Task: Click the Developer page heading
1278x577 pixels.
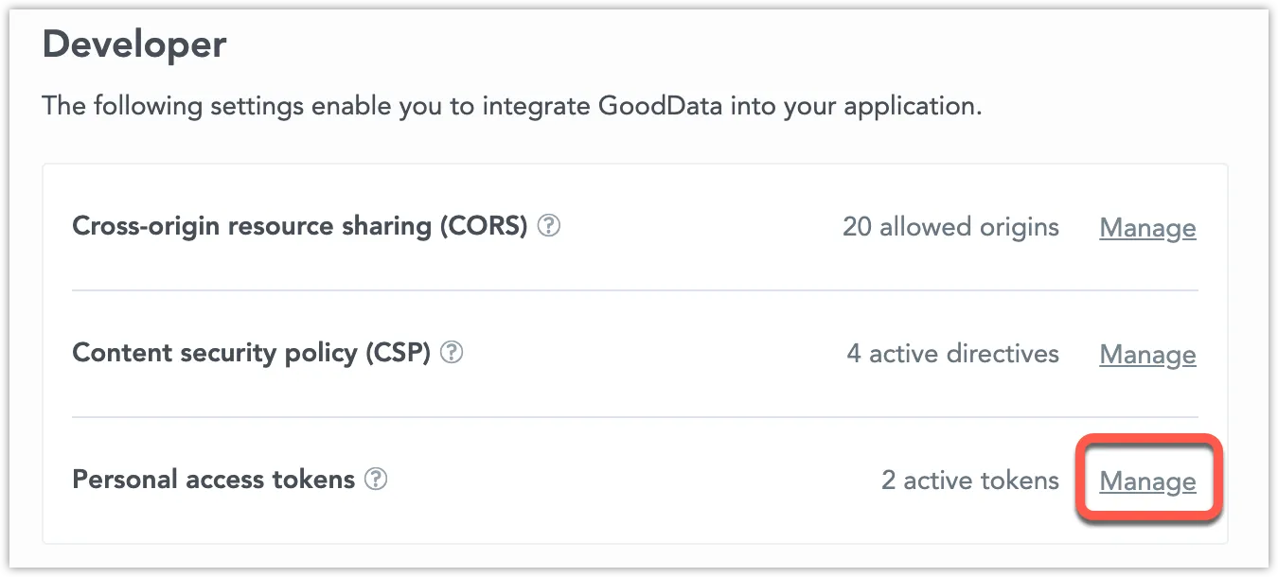Action: tap(133, 44)
